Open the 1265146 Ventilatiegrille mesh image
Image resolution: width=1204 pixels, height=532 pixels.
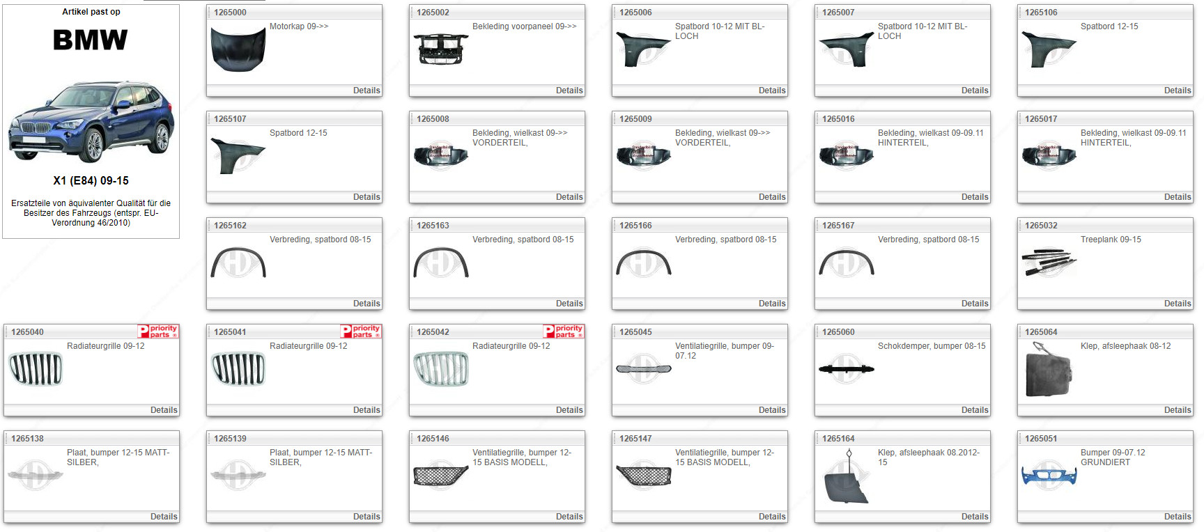441,476
